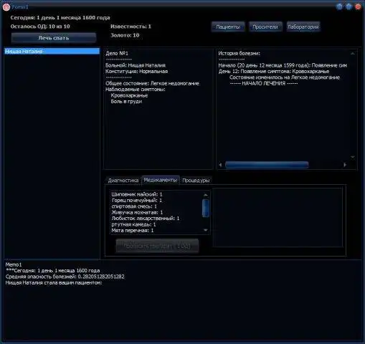The width and height of the screenshot is (365, 344).
Task: Maximize the Form1 window
Action: click(349, 6)
